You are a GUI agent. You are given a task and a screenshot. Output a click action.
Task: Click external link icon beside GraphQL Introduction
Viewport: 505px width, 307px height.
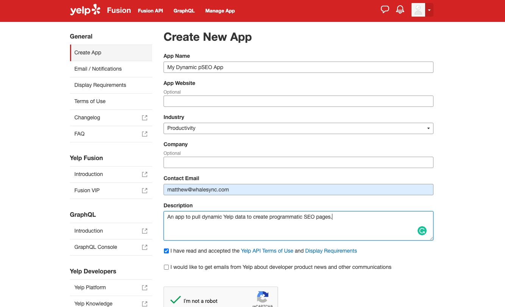[145, 231]
